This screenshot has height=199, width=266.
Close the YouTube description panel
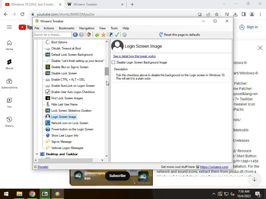point(260,48)
